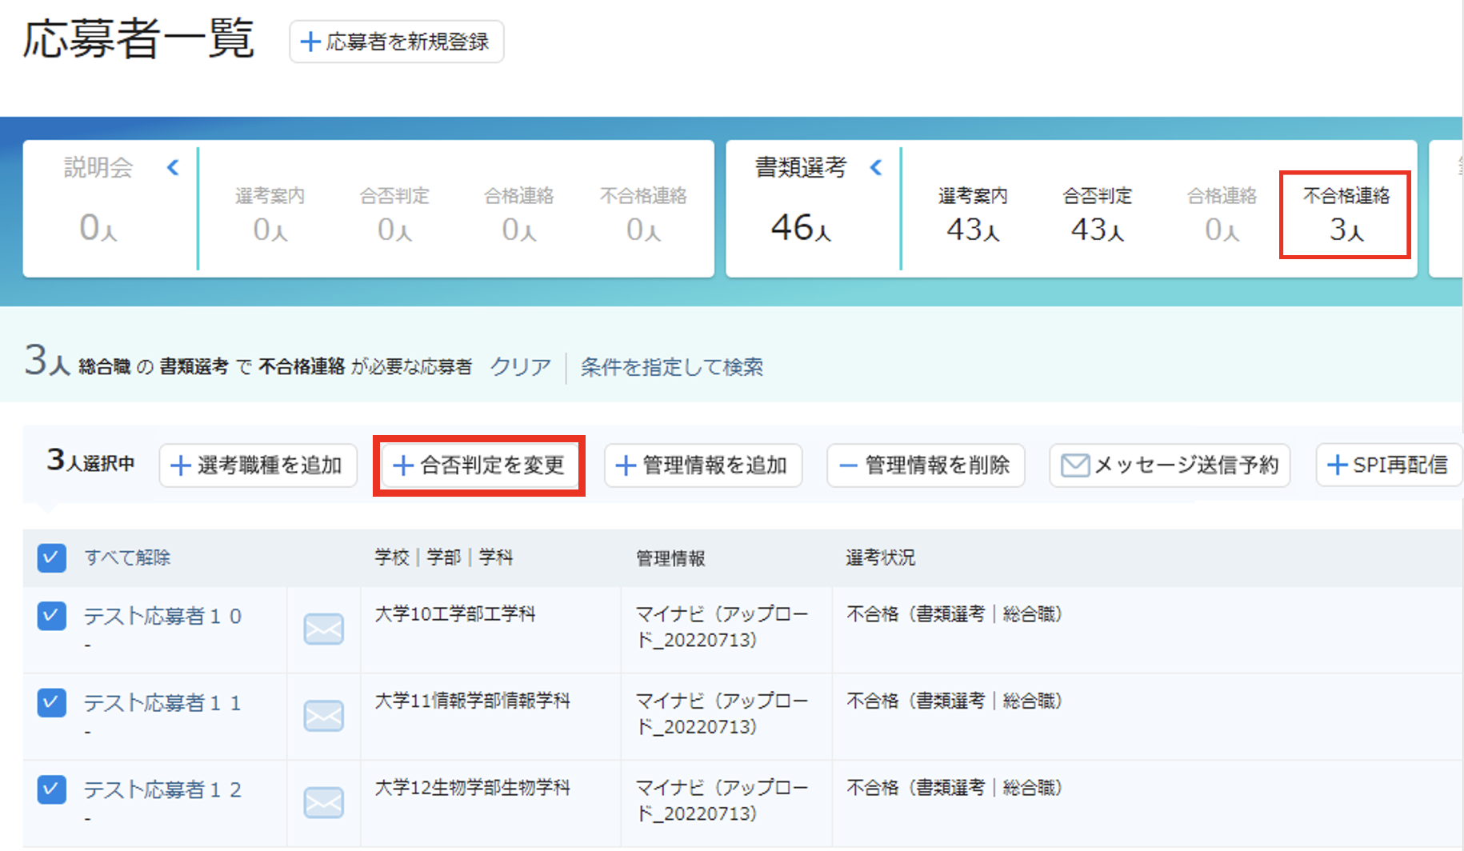Uncheck テスト応募者10 checkbox
Image resolution: width=1464 pixels, height=851 pixels.
point(52,616)
